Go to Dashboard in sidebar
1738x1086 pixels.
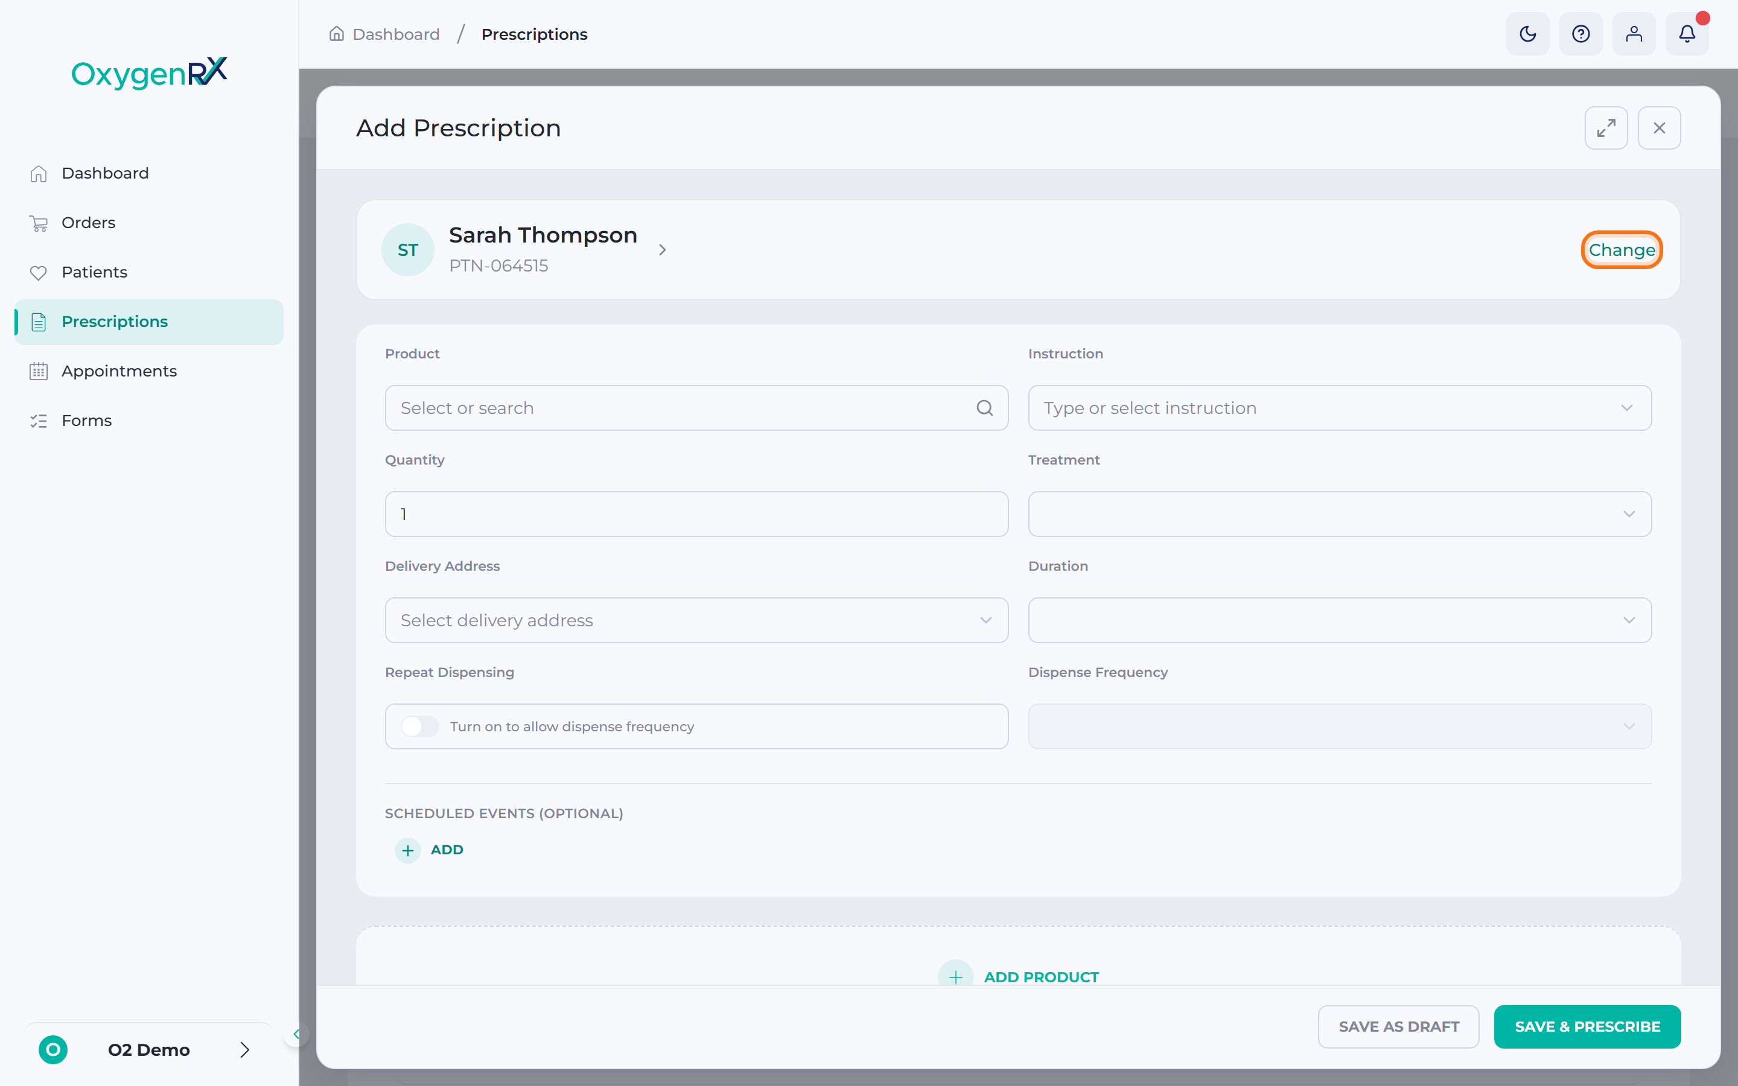[x=150, y=174]
